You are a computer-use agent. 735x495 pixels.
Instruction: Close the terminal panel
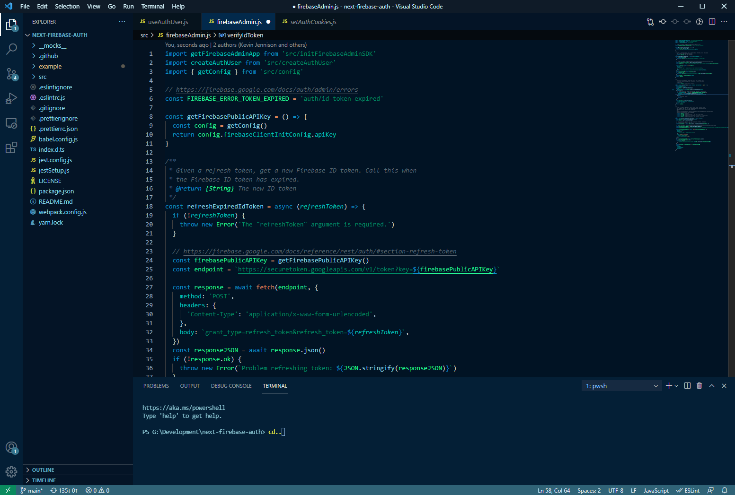(x=724, y=386)
